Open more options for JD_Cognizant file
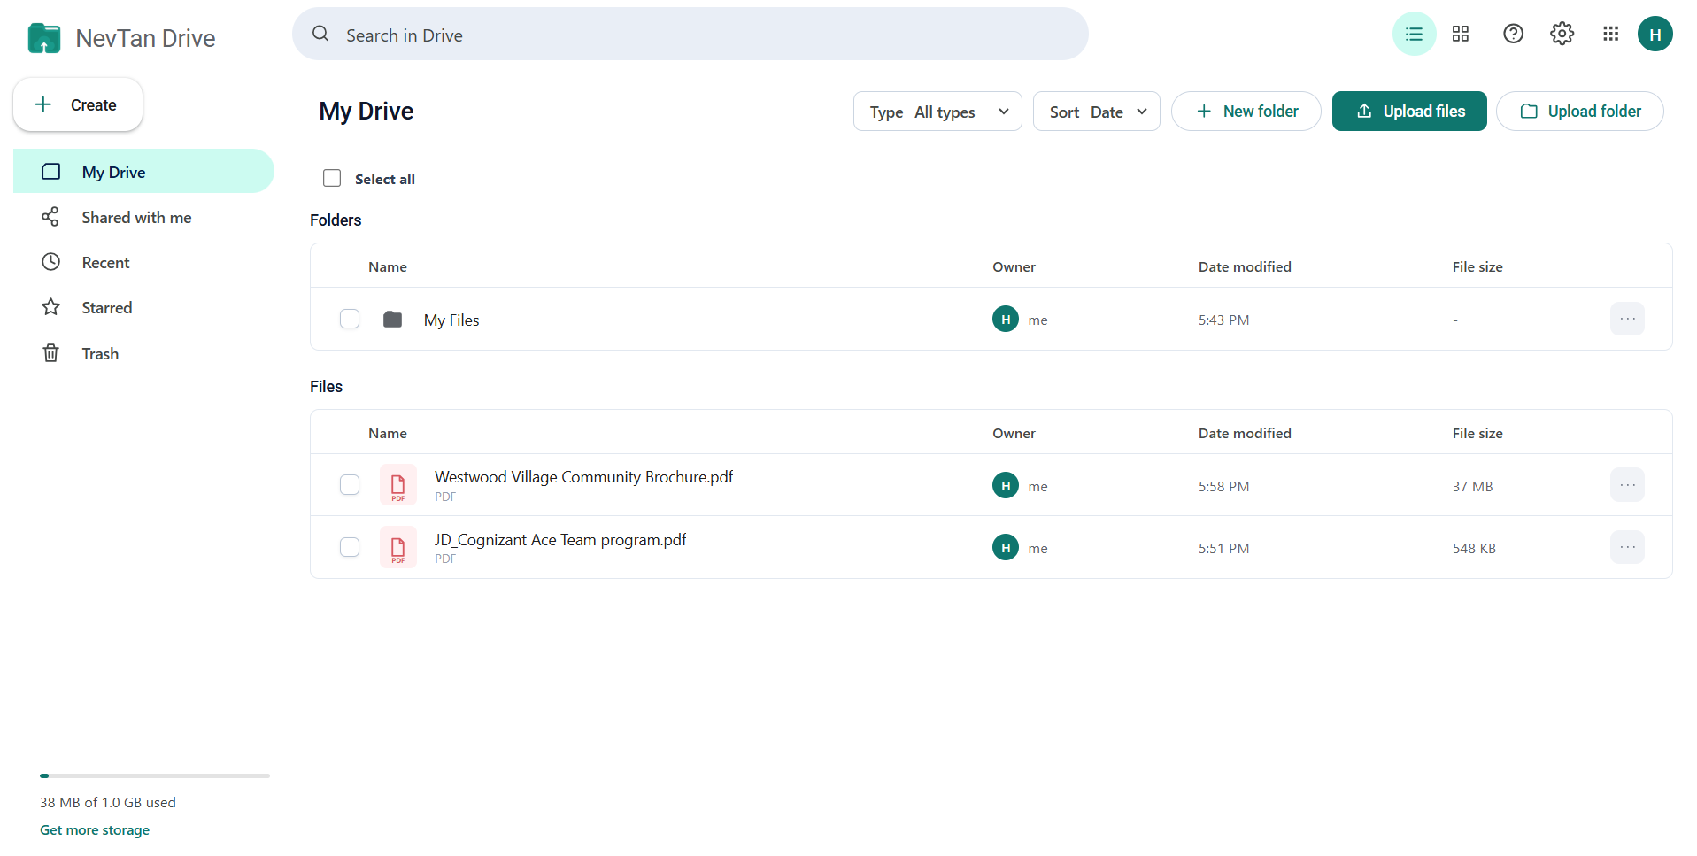Image resolution: width=1697 pixels, height=856 pixels. click(1627, 547)
